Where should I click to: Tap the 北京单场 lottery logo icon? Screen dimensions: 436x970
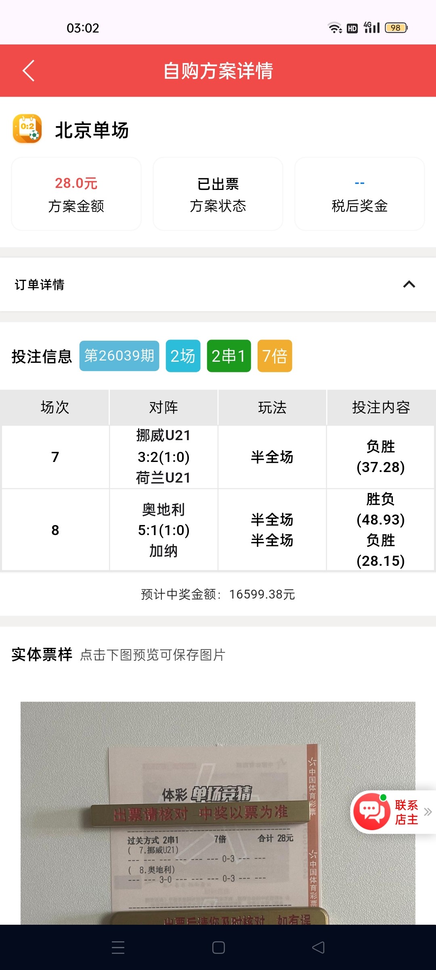coord(27,129)
